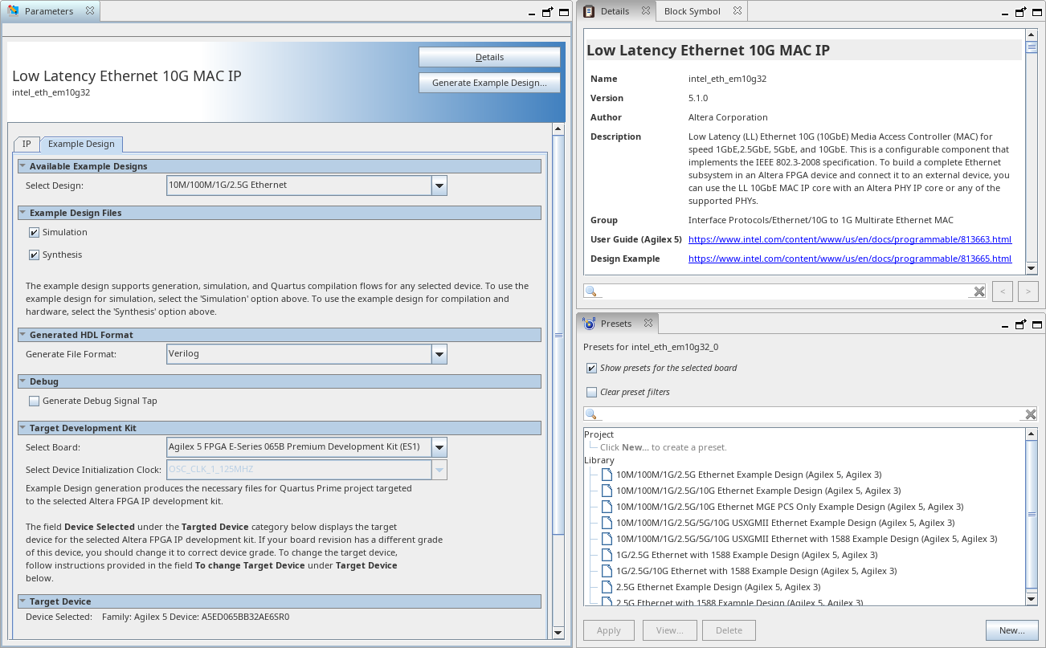Click the file icon of the USXGMII Ethernet with 1588 preset

pos(607,539)
